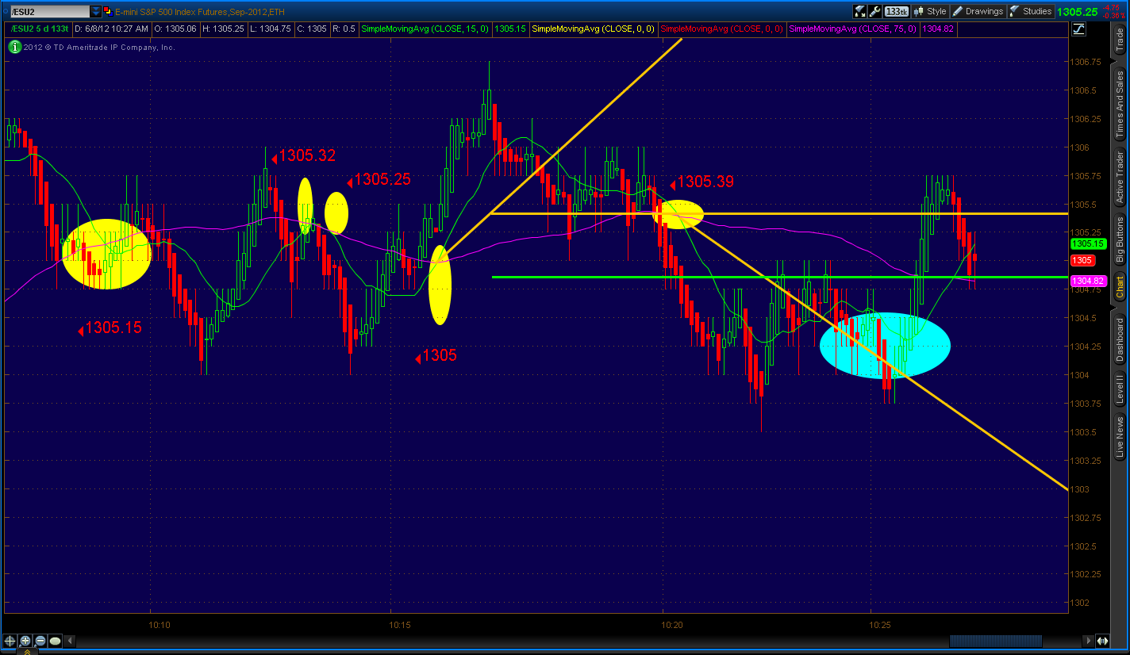The image size is (1130, 655).
Task: Open the study-to-strategy flask icon
Action: (859, 11)
